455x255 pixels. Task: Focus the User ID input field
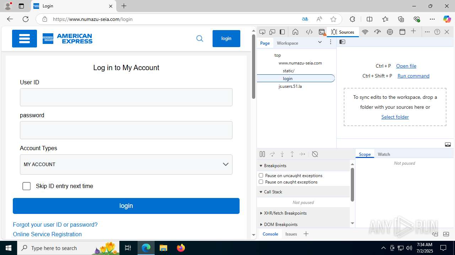(126, 97)
